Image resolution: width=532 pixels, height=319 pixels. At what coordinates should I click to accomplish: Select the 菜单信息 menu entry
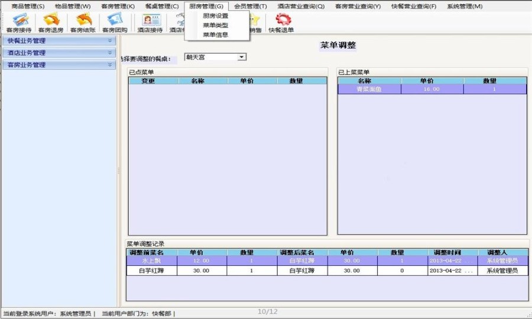point(215,35)
